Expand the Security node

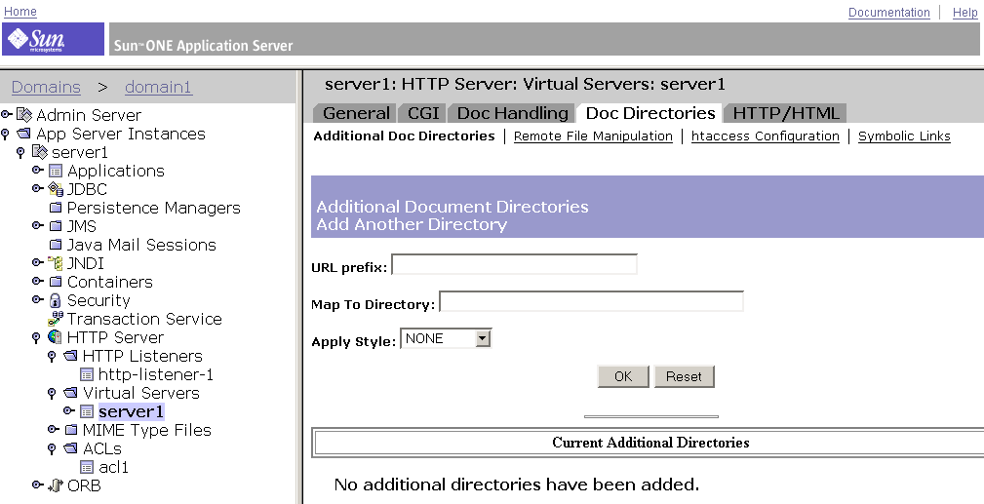[x=38, y=299]
